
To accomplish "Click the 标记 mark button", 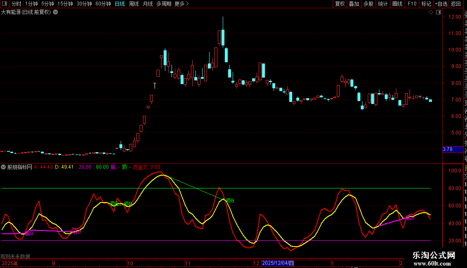I will point(426,4).
